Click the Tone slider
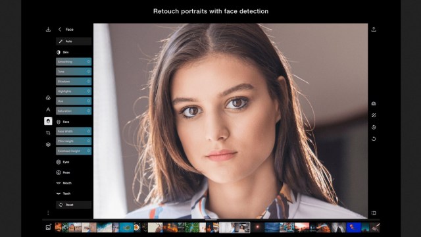 74,72
